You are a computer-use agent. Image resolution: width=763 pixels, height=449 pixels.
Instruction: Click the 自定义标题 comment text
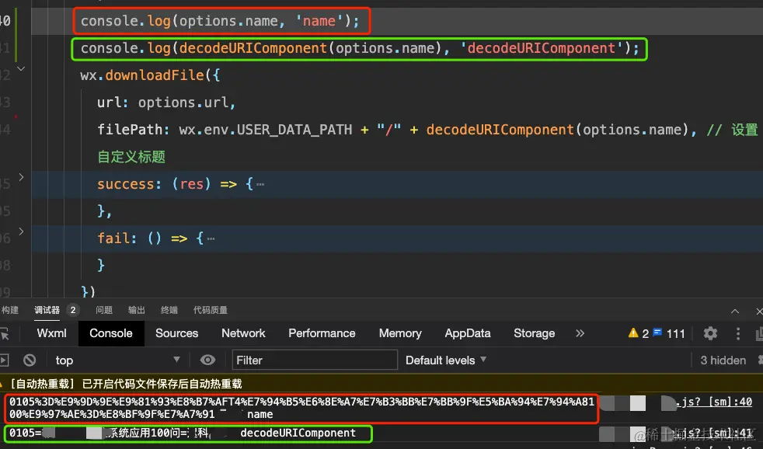tap(131, 157)
